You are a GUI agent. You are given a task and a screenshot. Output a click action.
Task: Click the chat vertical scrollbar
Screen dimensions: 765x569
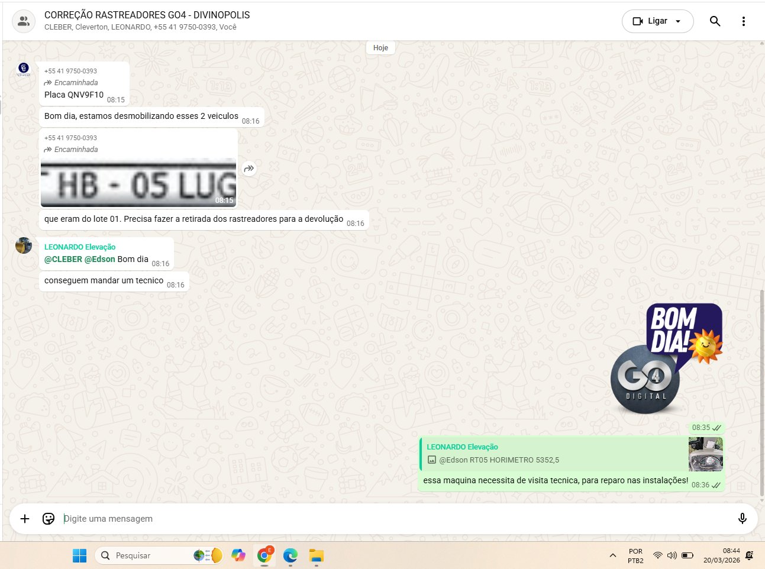[x=761, y=390]
